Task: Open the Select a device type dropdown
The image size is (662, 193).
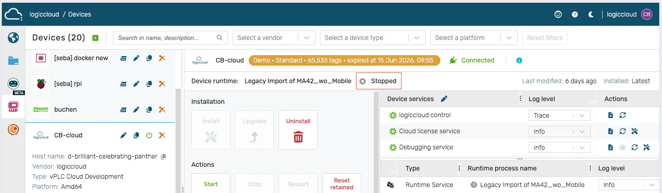Action: (x=373, y=38)
